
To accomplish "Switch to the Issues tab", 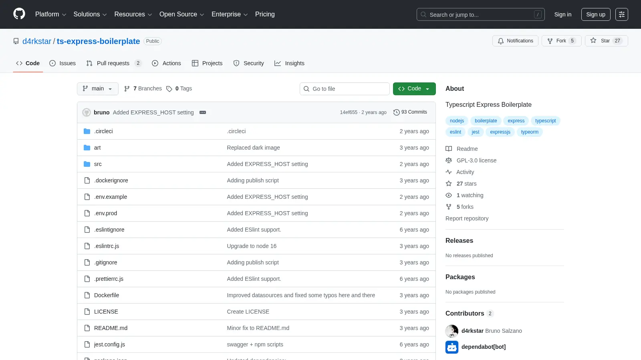I will (x=62, y=63).
